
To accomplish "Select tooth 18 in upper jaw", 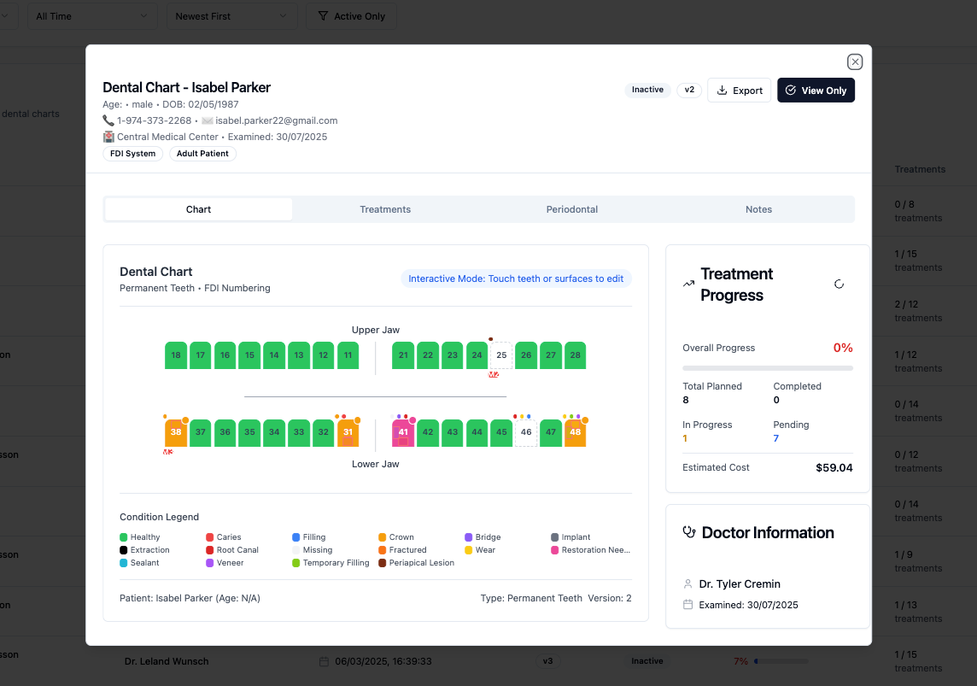I will tap(176, 355).
